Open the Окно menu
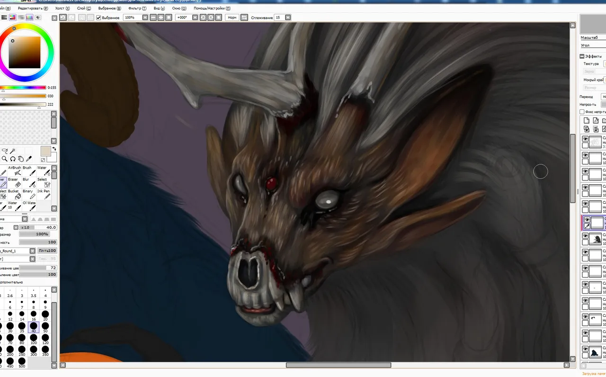The image size is (606, 377). [179, 8]
